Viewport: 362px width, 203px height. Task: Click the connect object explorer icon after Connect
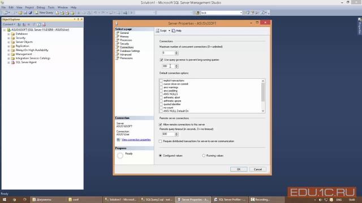pos(19,24)
